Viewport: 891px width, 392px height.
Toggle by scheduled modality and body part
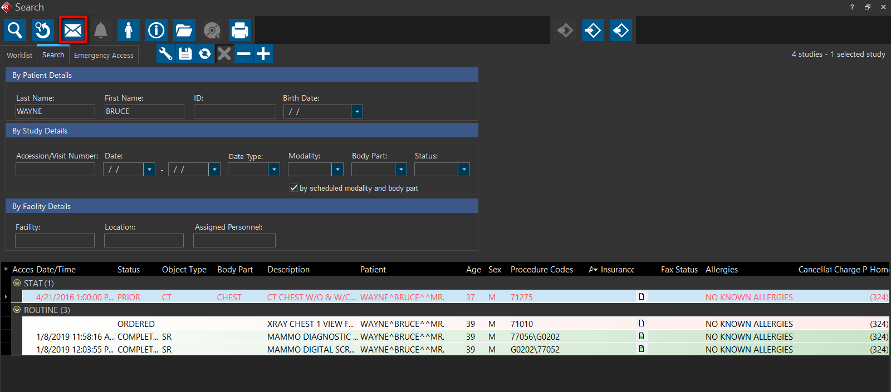pyautogui.click(x=293, y=188)
